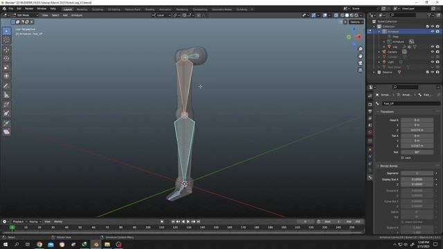Expand the Camera item in outliner
The image size is (443, 249).
tap(379, 52)
